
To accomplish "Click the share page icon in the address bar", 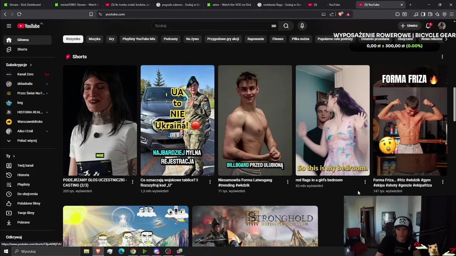I will (332, 14).
